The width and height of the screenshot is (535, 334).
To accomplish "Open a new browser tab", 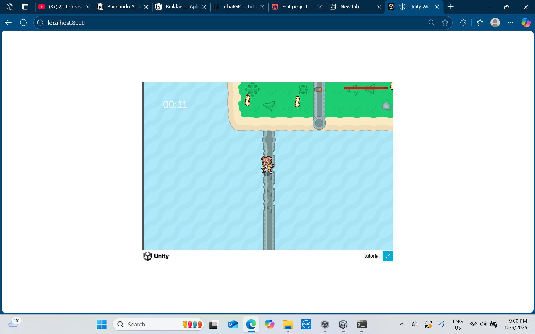I will point(451,7).
